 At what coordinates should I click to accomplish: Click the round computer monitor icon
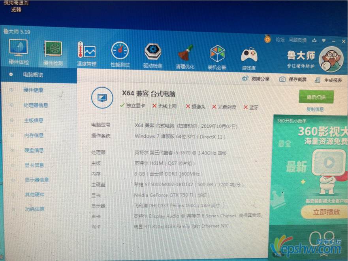(x=102, y=98)
